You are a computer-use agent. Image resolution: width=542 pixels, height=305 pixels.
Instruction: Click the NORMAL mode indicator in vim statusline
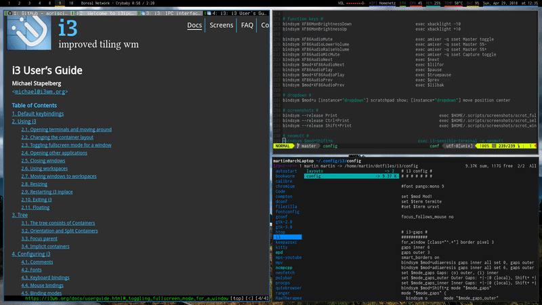pos(283,146)
